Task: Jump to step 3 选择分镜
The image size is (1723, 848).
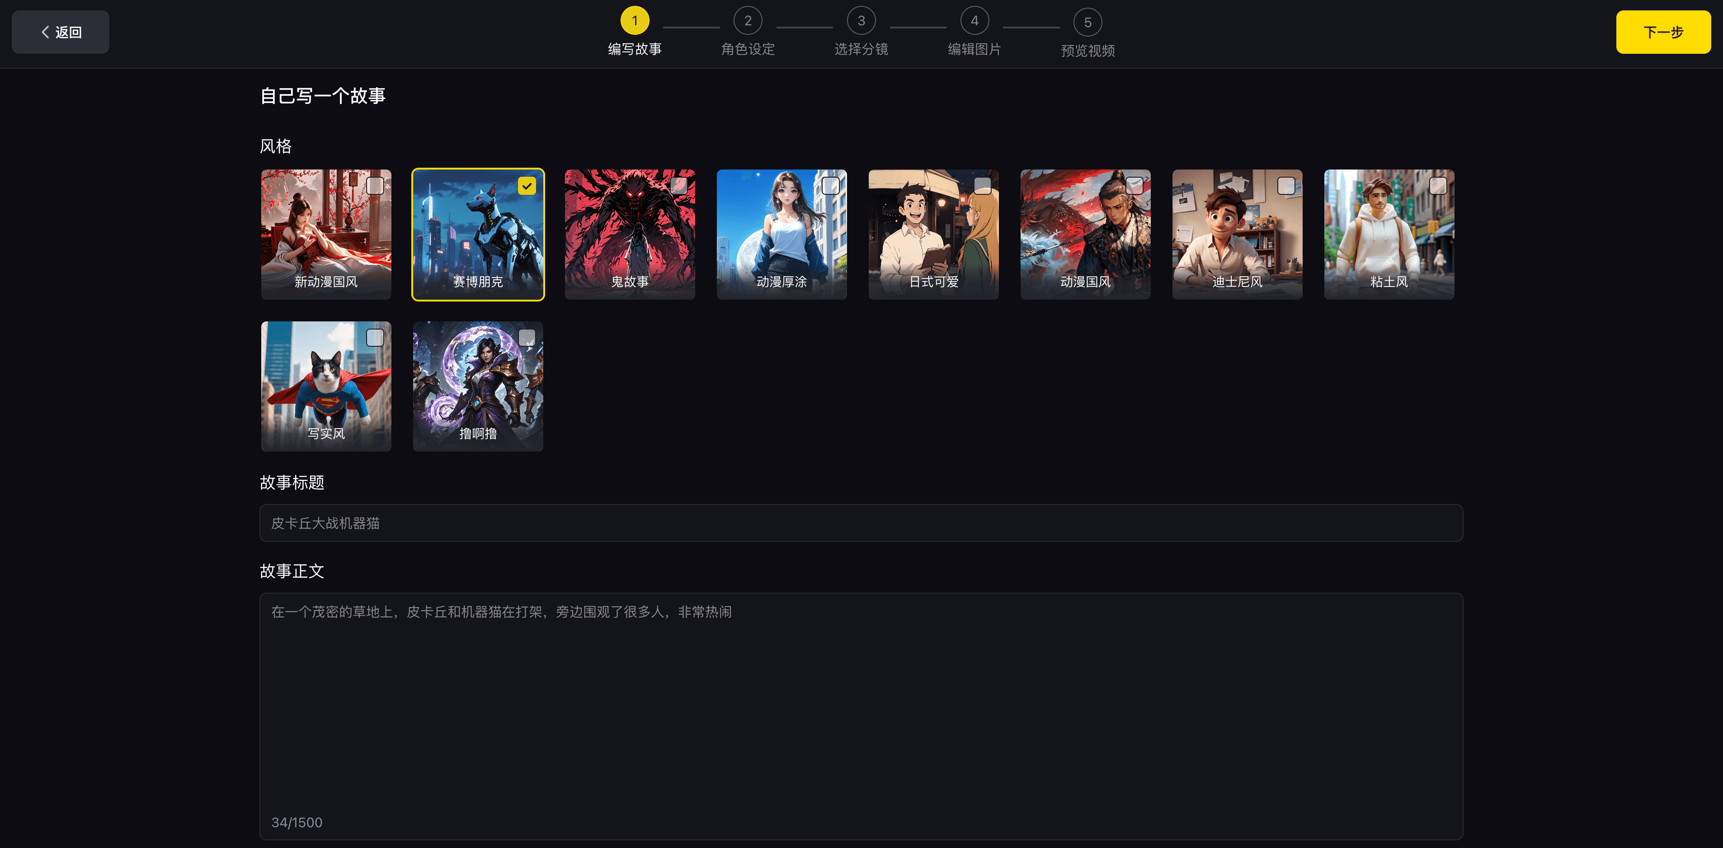Action: 861,21
